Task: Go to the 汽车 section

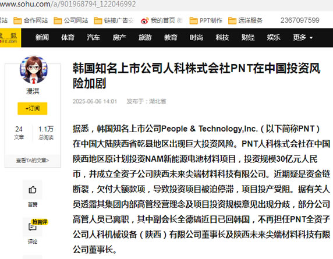Action: point(94,38)
